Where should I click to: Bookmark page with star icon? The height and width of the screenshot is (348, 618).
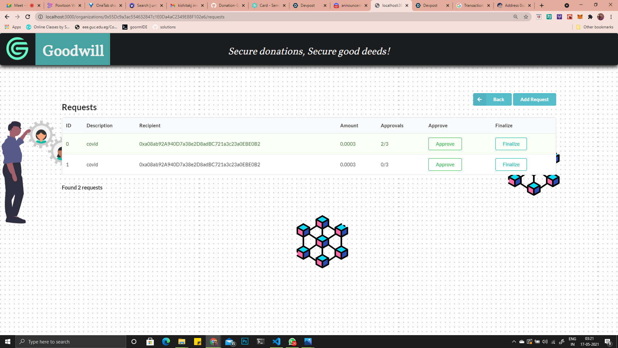coord(526,17)
